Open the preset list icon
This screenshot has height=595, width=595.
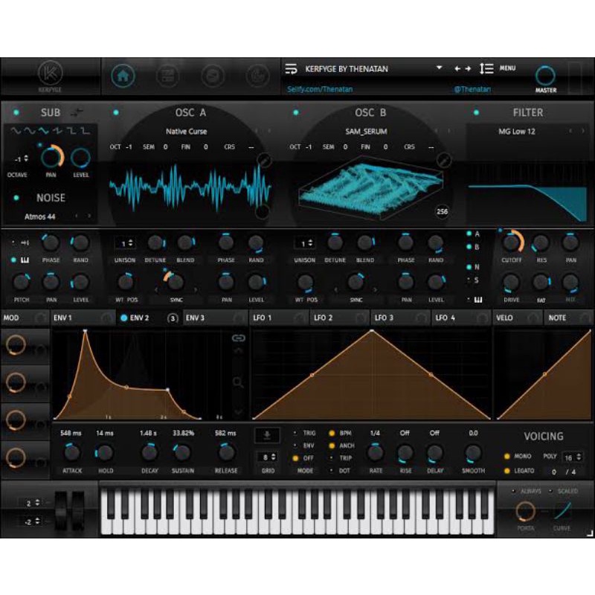291,68
